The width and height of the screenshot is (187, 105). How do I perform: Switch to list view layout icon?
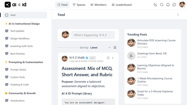coord(115,48)
